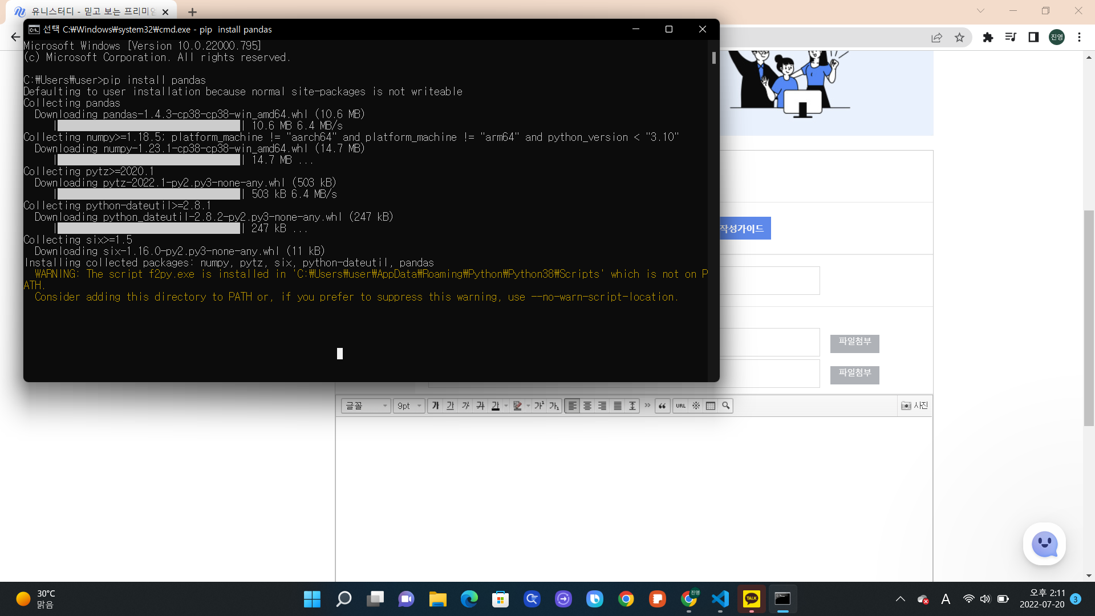This screenshot has width=1095, height=616.
Task: Click the upper 파일첨부 button
Action: tap(854, 343)
